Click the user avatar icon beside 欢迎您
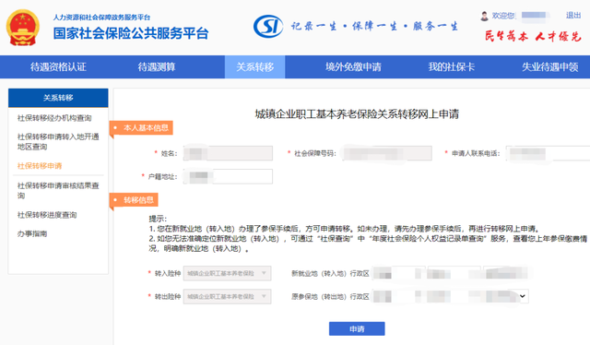Screen dimensions: 590x345 (484, 16)
